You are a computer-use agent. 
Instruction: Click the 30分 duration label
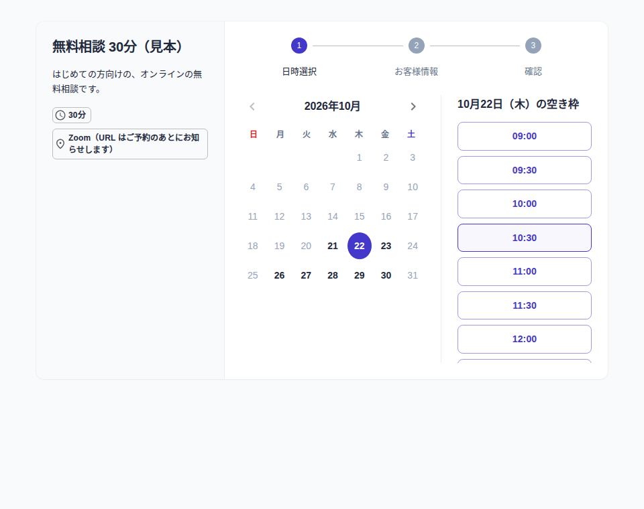[77, 115]
